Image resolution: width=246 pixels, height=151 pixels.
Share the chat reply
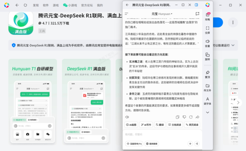pyautogui.click(x=197, y=117)
